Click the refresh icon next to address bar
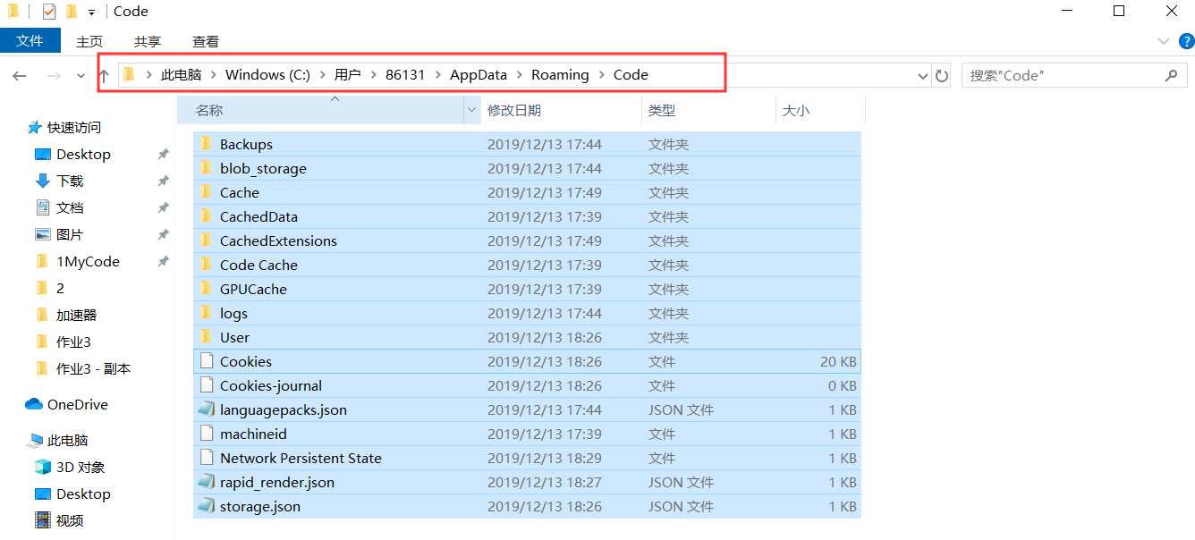Viewport: 1195px width, 540px height. pos(942,75)
